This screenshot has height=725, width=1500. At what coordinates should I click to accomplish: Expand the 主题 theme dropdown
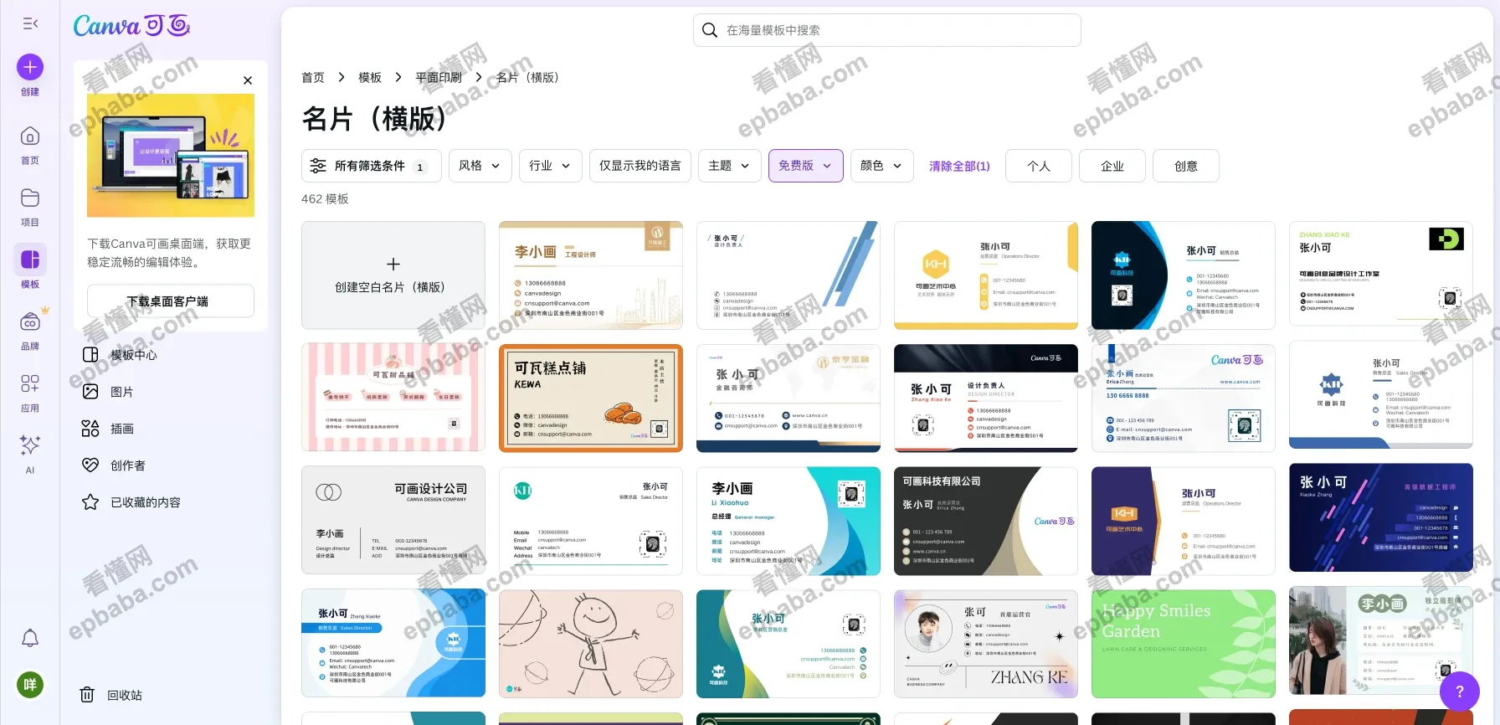click(x=730, y=166)
